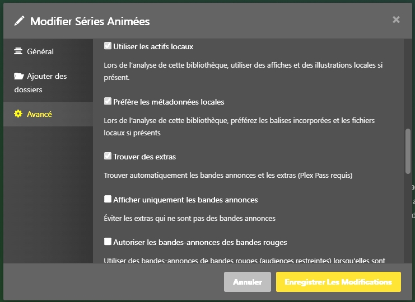Disable the Trouver des extras checkbox
This screenshot has width=415, height=302.
[108, 156]
